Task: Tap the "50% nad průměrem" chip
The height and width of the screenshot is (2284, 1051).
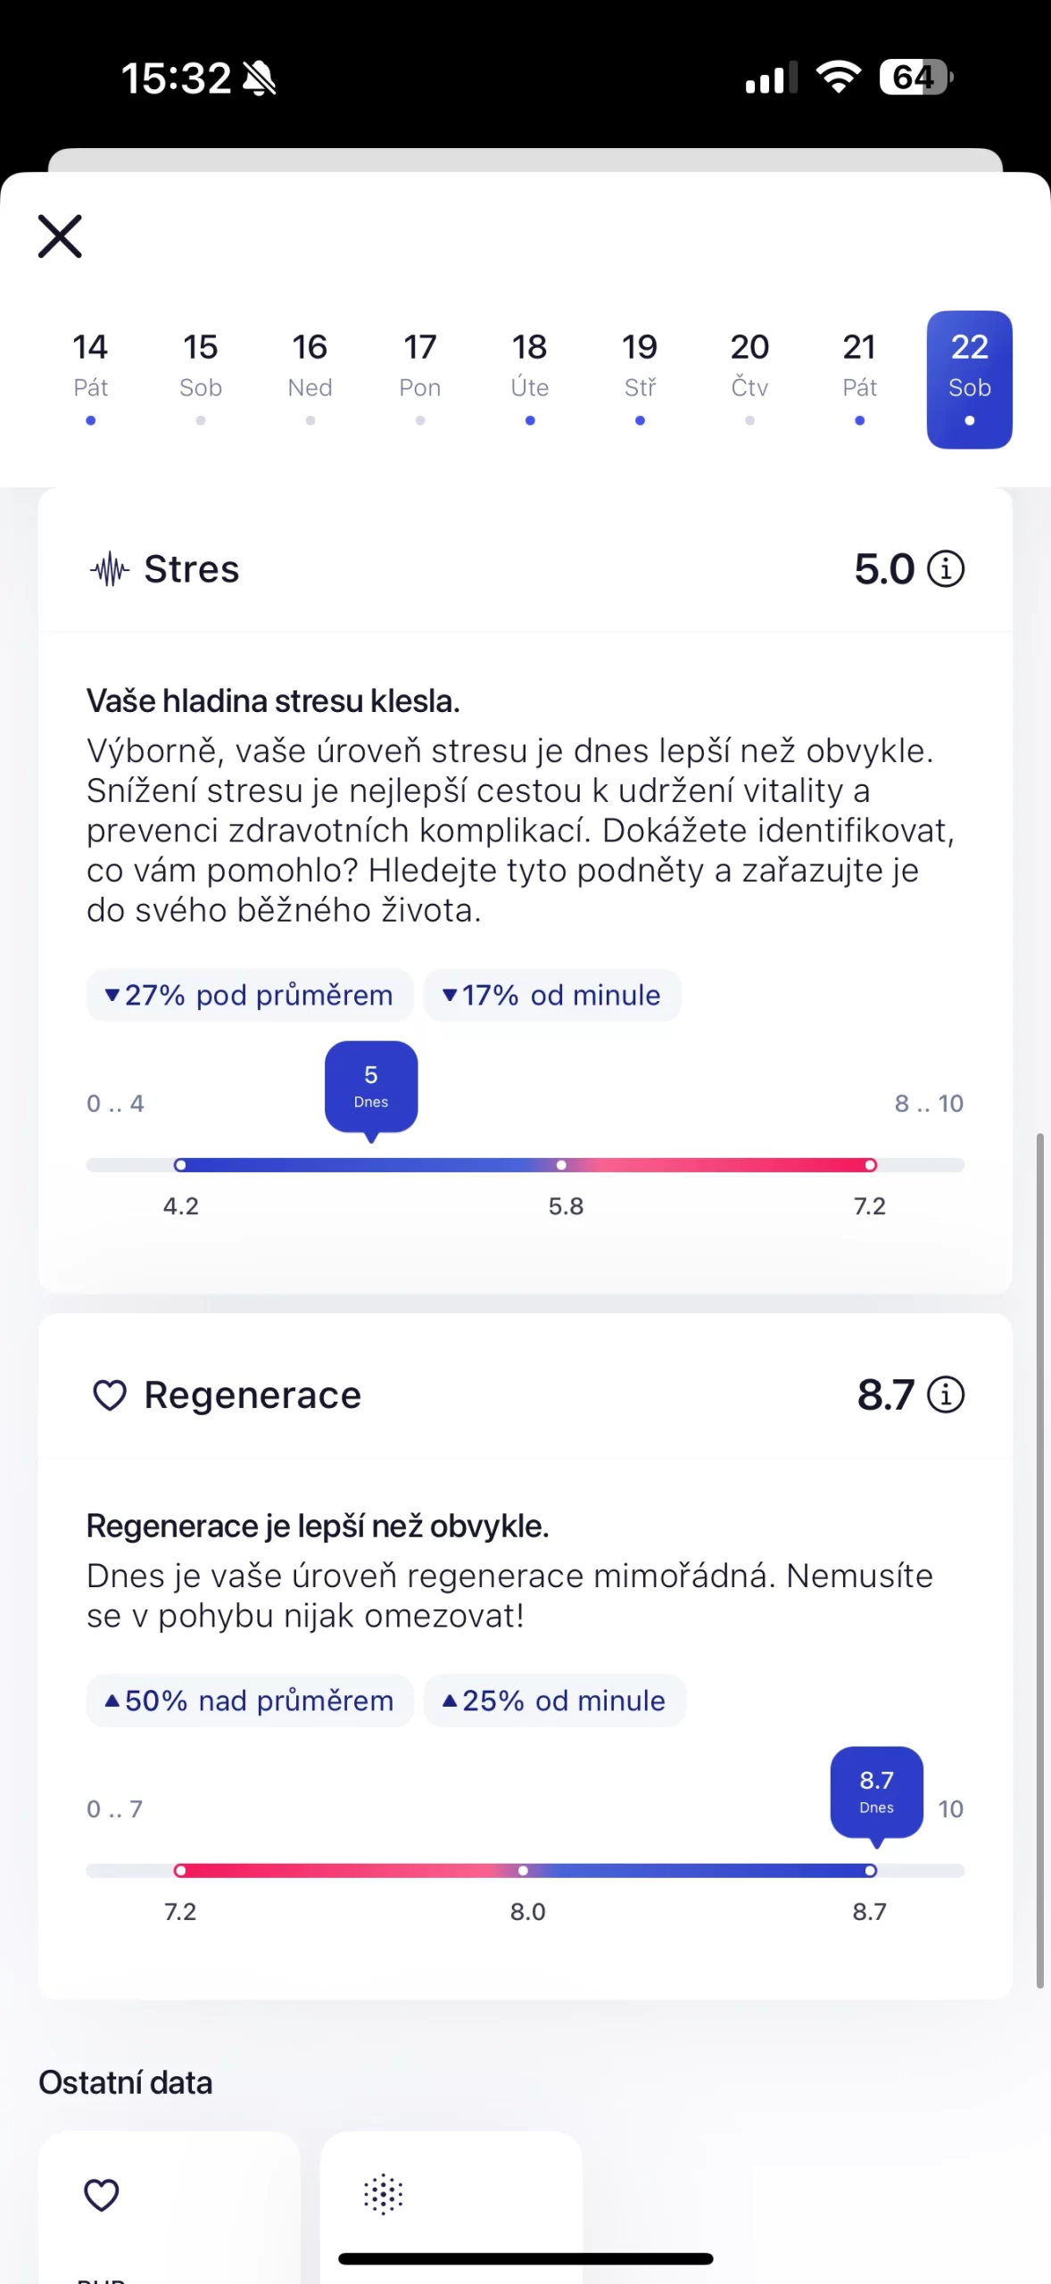Action: click(249, 1701)
